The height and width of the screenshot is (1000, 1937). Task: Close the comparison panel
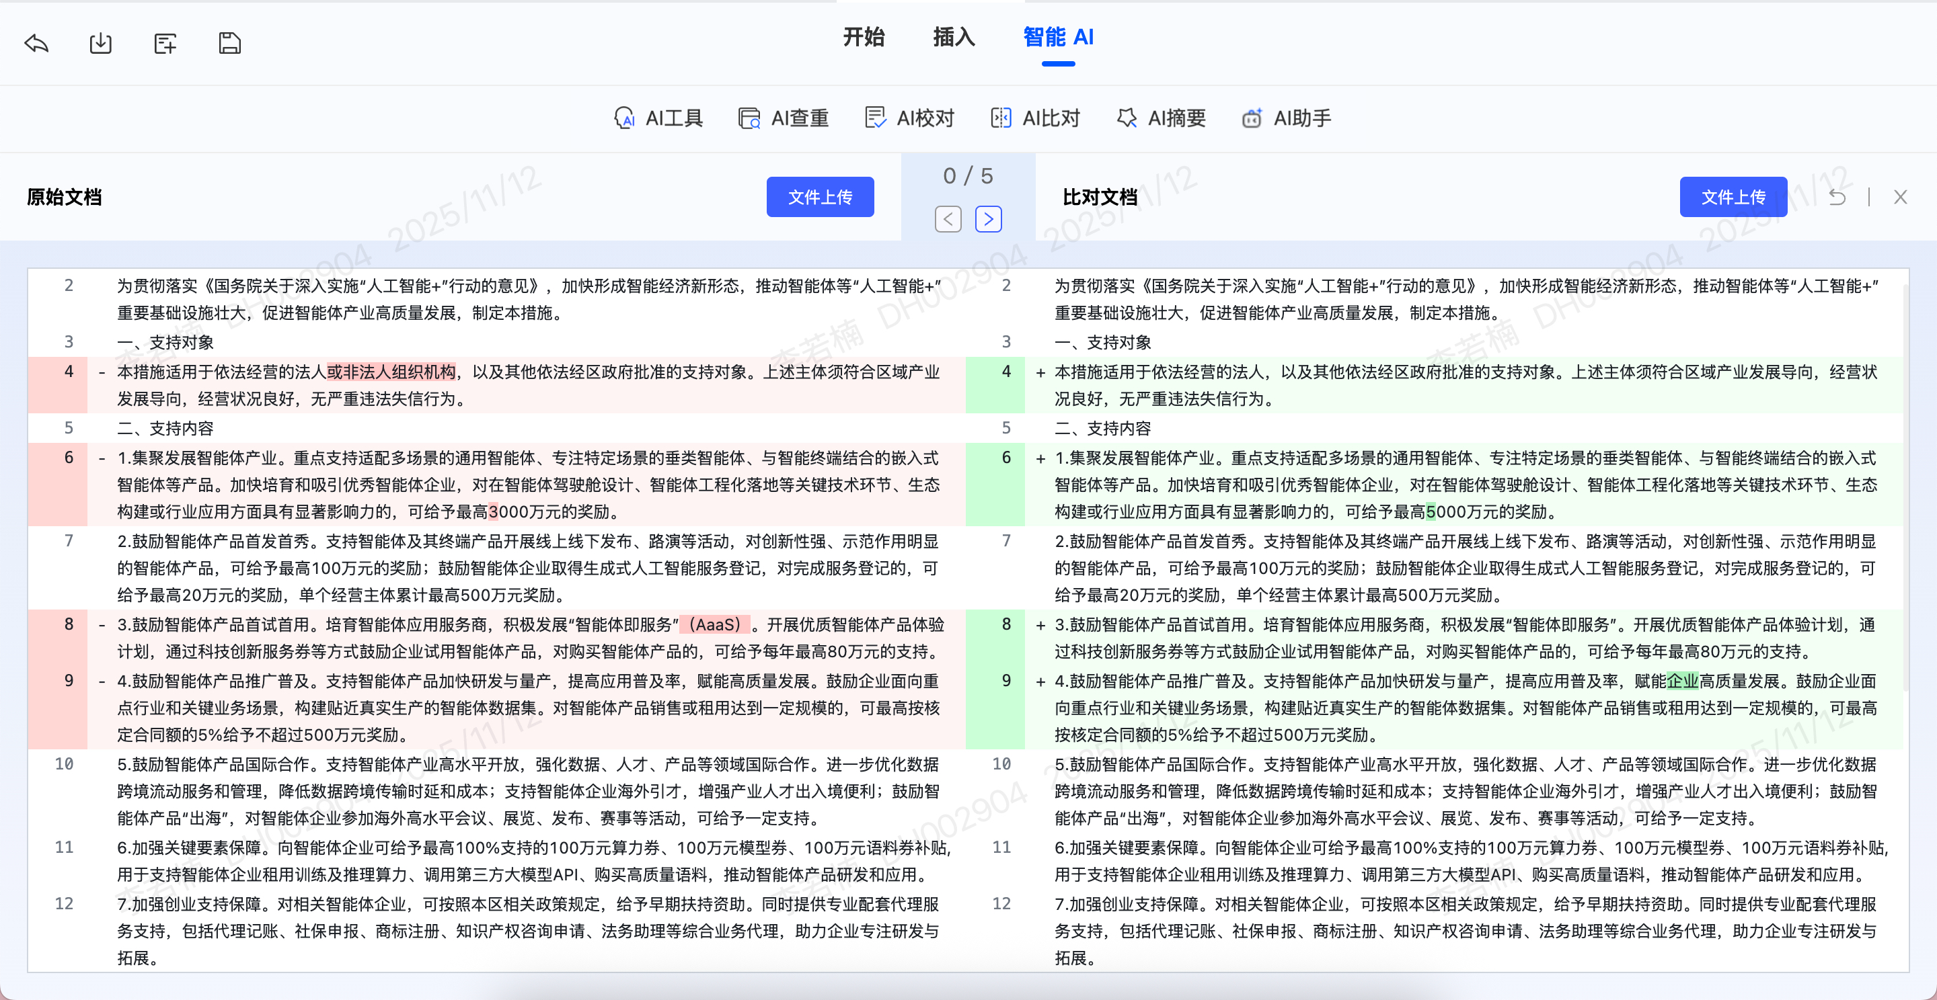tap(1900, 197)
